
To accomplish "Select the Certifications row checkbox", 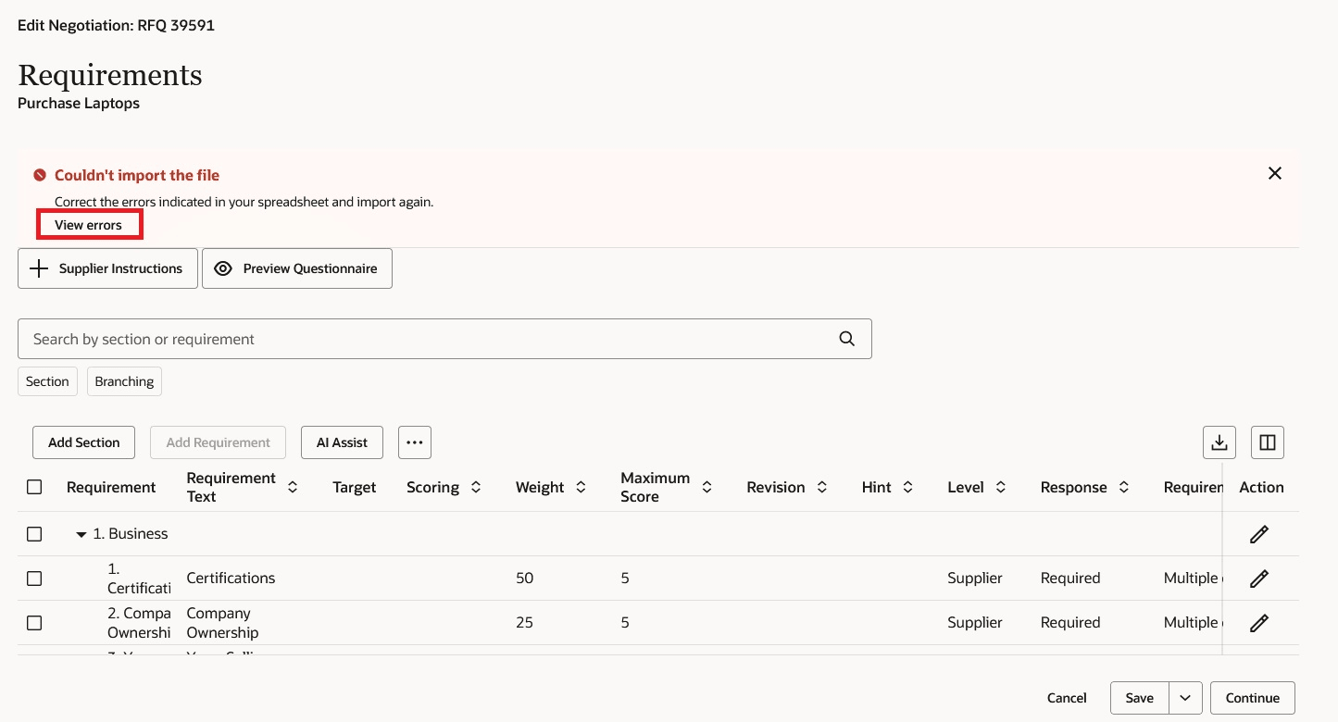I will 34,579.
